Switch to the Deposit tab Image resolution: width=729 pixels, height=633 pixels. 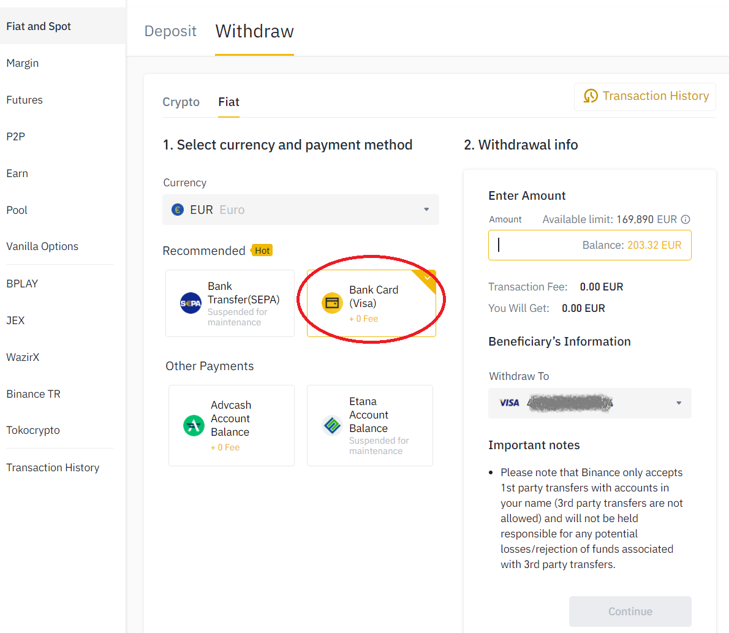(170, 31)
